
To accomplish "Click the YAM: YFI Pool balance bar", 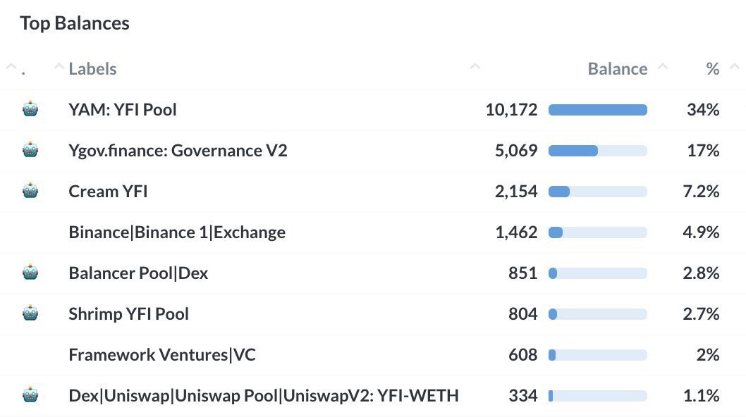I will pyautogui.click(x=597, y=110).
